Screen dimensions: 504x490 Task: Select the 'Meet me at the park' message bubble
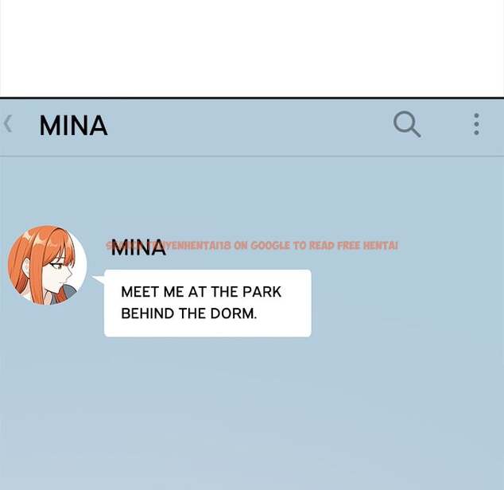click(207, 303)
